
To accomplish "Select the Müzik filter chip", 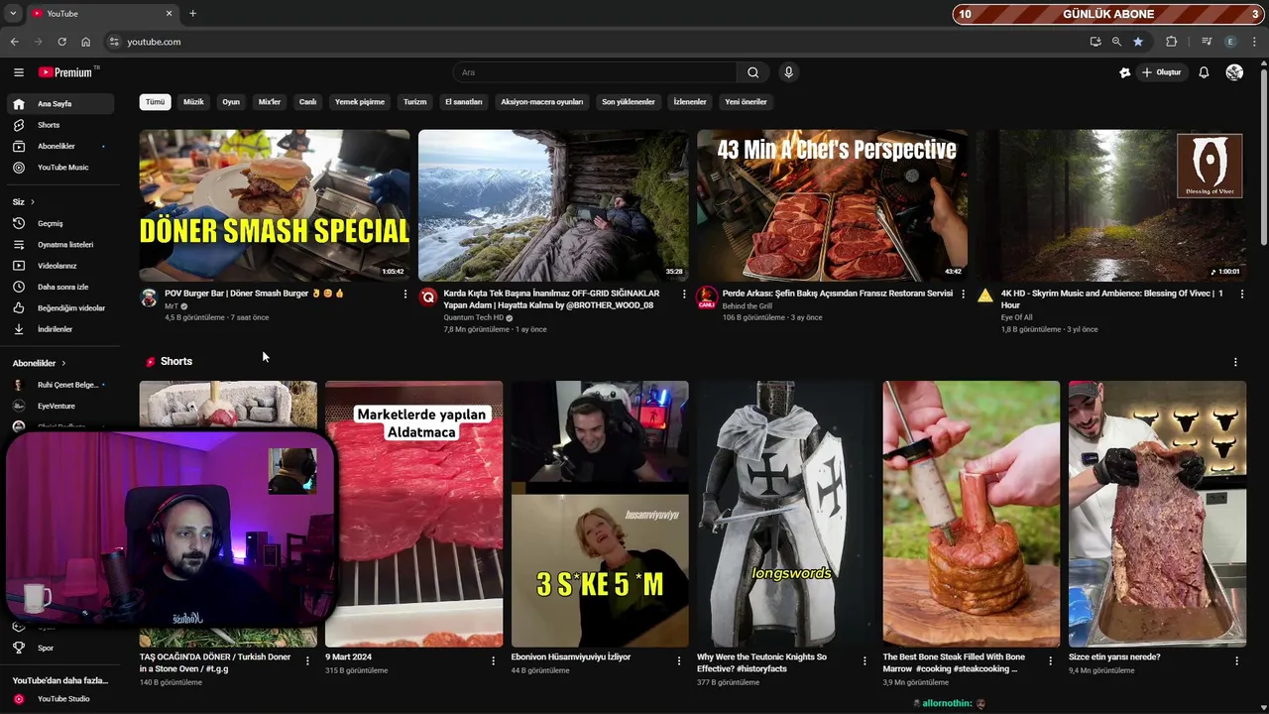I will pos(193,101).
